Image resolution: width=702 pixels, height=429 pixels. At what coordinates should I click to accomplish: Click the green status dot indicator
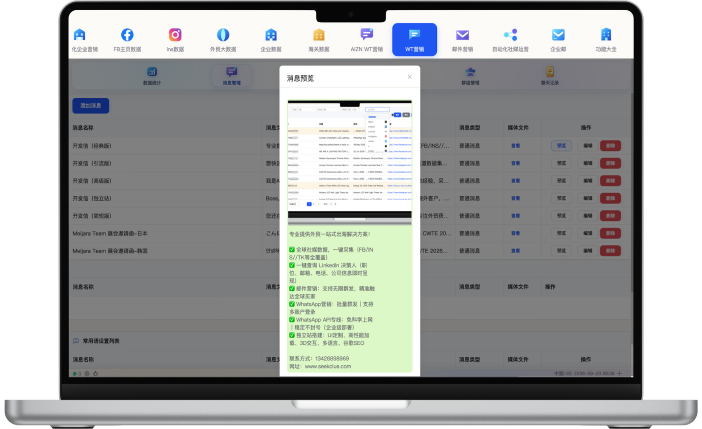click(74, 374)
